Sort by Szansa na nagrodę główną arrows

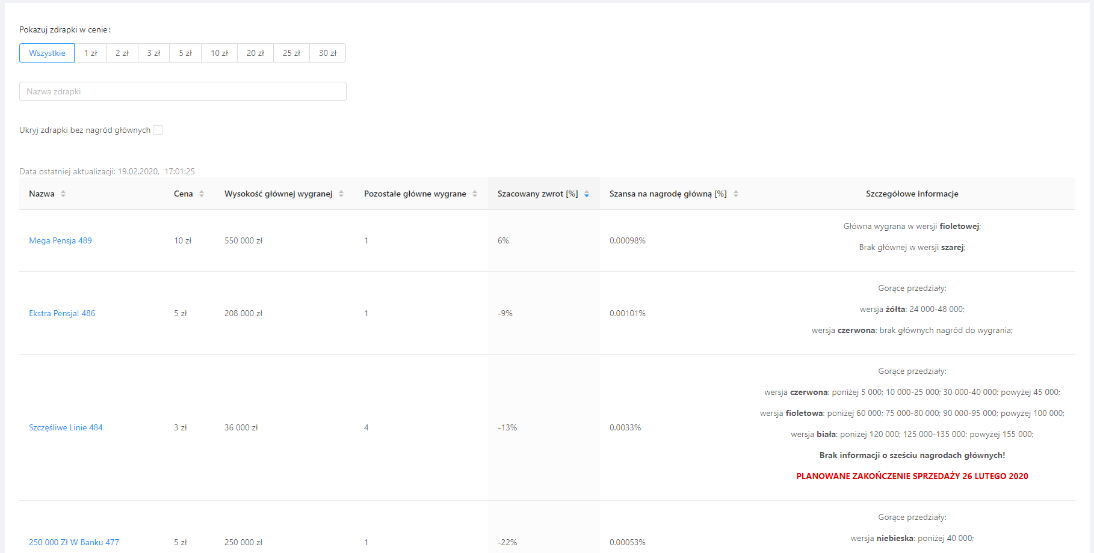pyautogui.click(x=736, y=194)
